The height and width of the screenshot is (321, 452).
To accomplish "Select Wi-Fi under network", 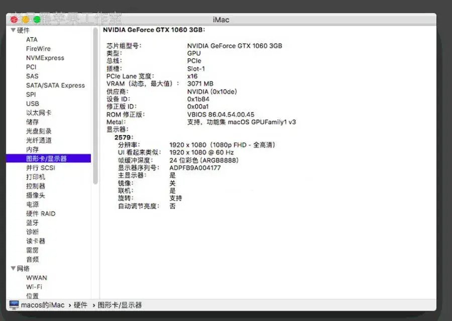I will pos(34,287).
